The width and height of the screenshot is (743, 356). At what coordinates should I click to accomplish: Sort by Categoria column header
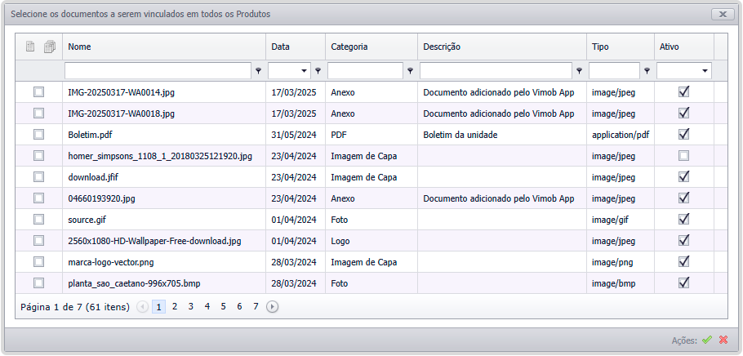click(x=371, y=47)
